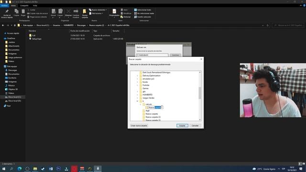Image resolution: width=306 pixels, height=172 pixels.
Task: Click the Copiar clipboard icon in ribbon
Action: 16,13
